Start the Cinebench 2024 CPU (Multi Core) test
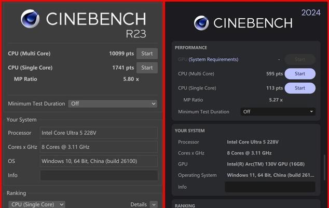The image size is (329, 208). click(x=300, y=74)
